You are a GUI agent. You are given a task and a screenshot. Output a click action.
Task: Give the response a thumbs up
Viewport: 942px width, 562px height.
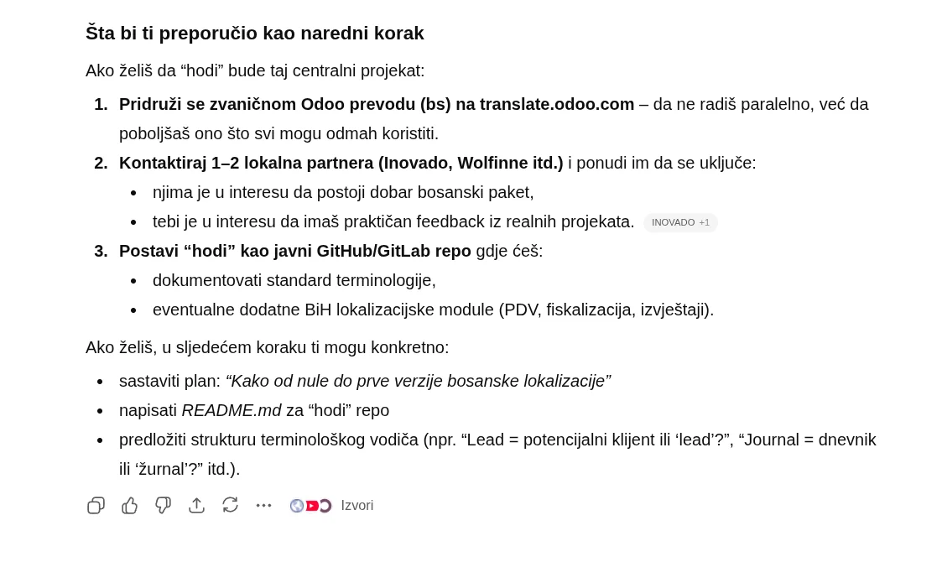tap(129, 505)
